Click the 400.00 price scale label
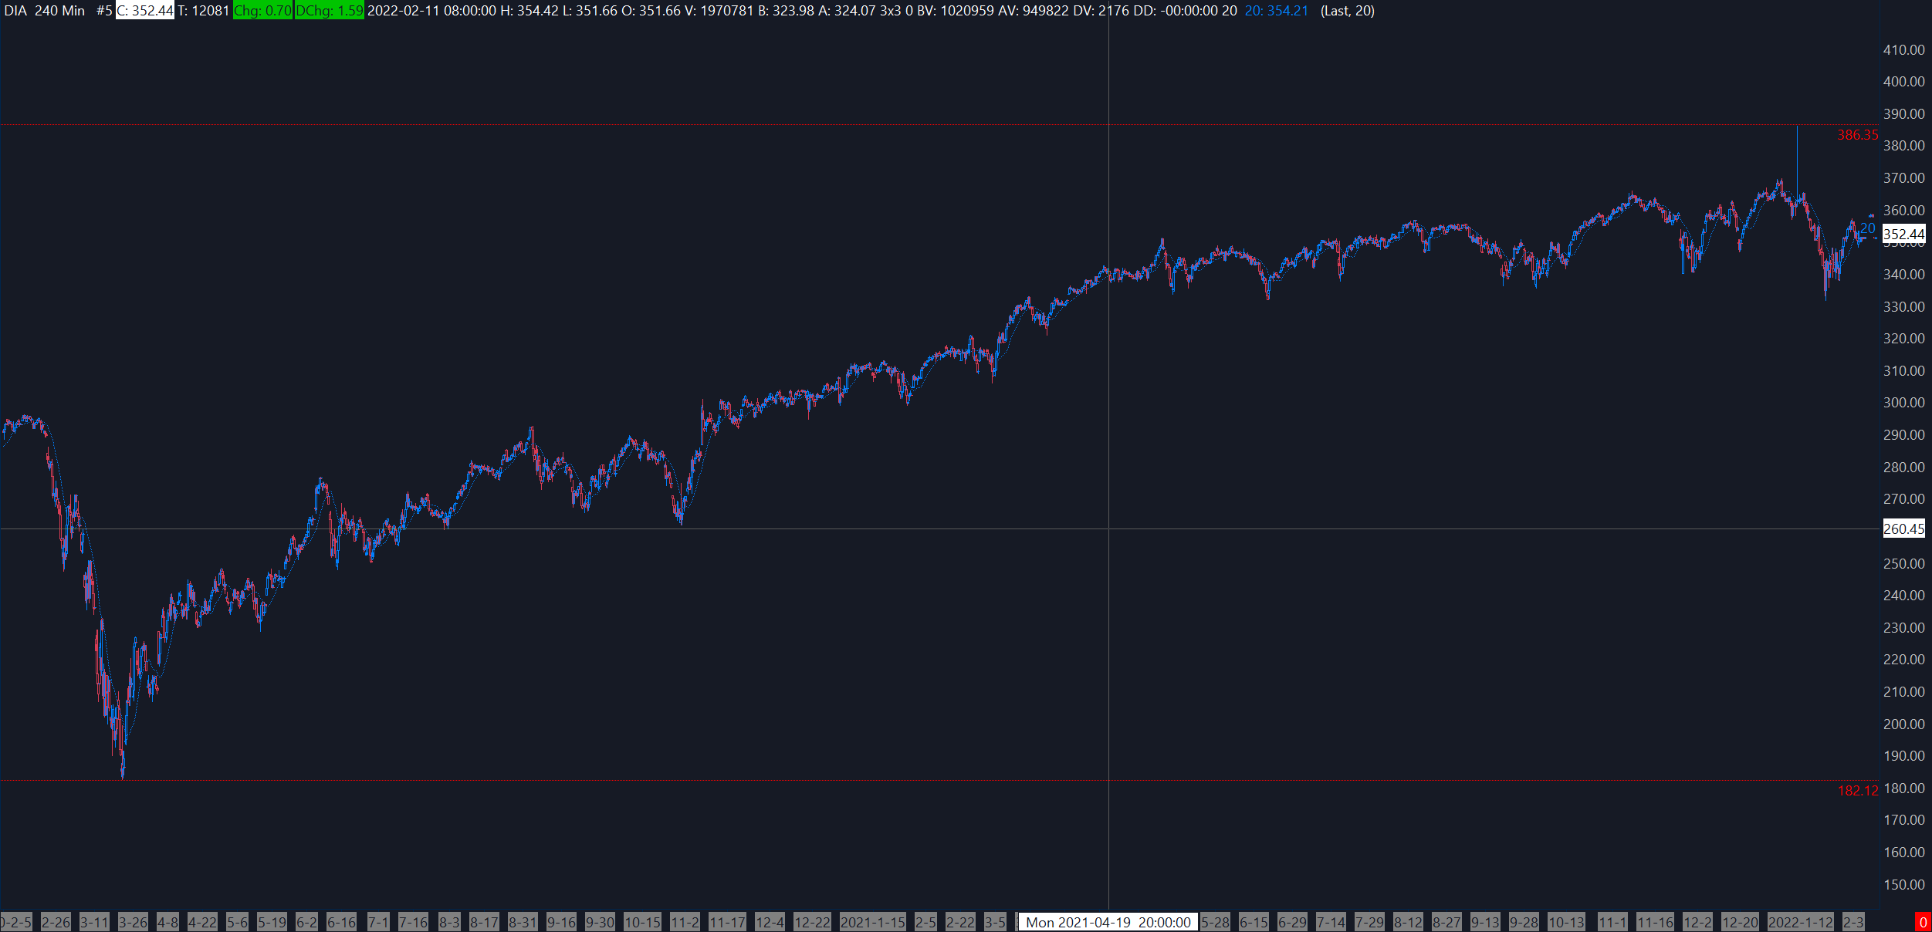Screen dimensions: 1932x932 click(x=1903, y=82)
